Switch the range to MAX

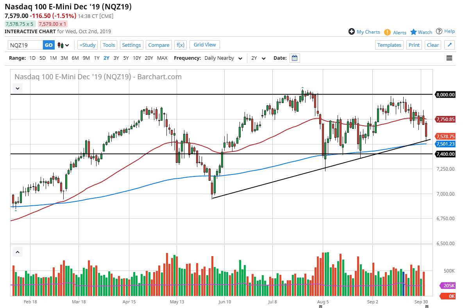coord(162,58)
